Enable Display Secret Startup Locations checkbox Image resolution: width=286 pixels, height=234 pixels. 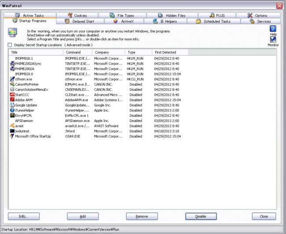point(10,45)
